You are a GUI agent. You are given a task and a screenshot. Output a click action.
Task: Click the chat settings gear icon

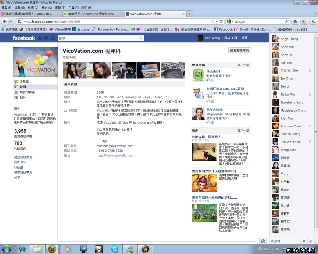[x=304, y=241]
